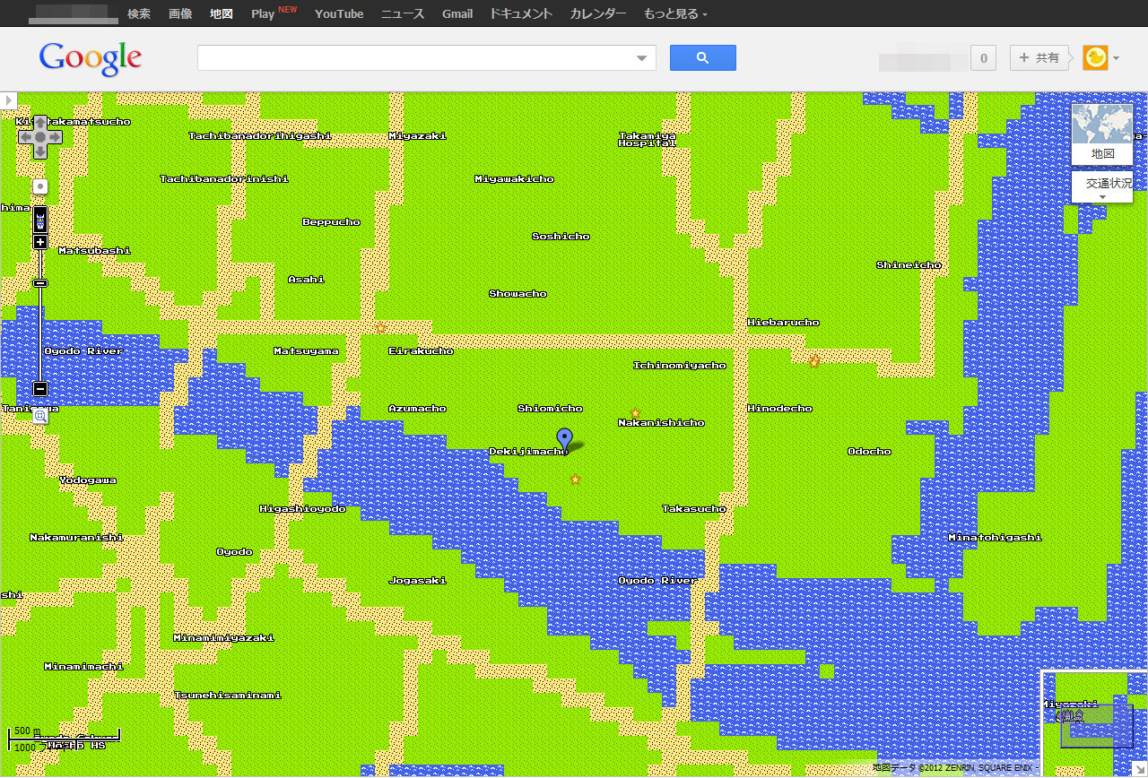
Task: Click the Minamimiyazaki map label
Action: pos(224,638)
